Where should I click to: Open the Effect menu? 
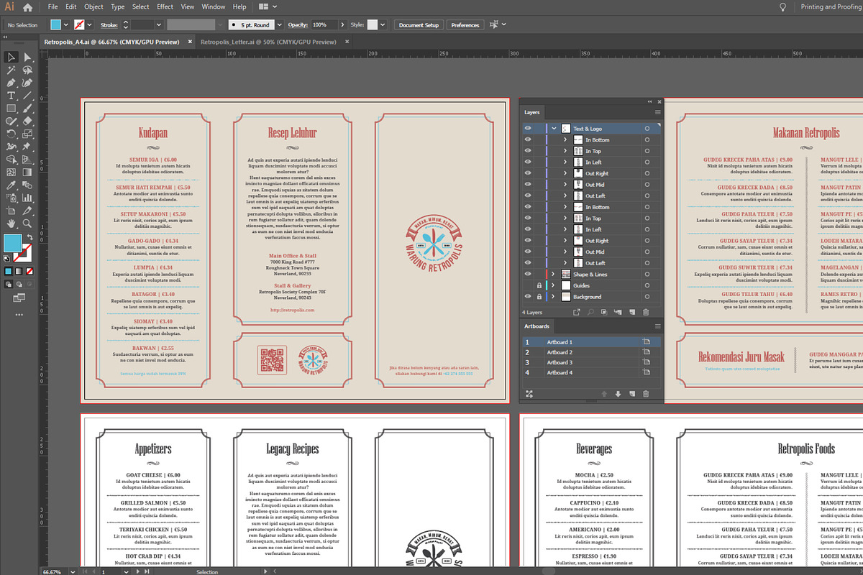point(165,7)
